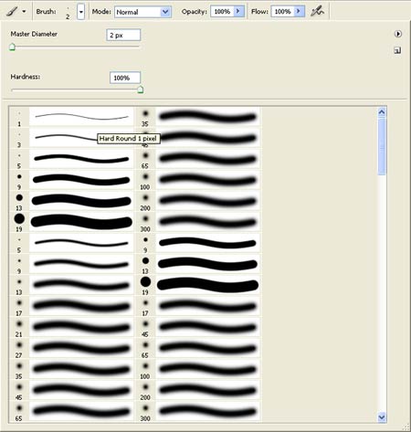The height and width of the screenshot is (432, 411).
Task: Open the Mode dropdown showing Normal
Action: (x=142, y=12)
